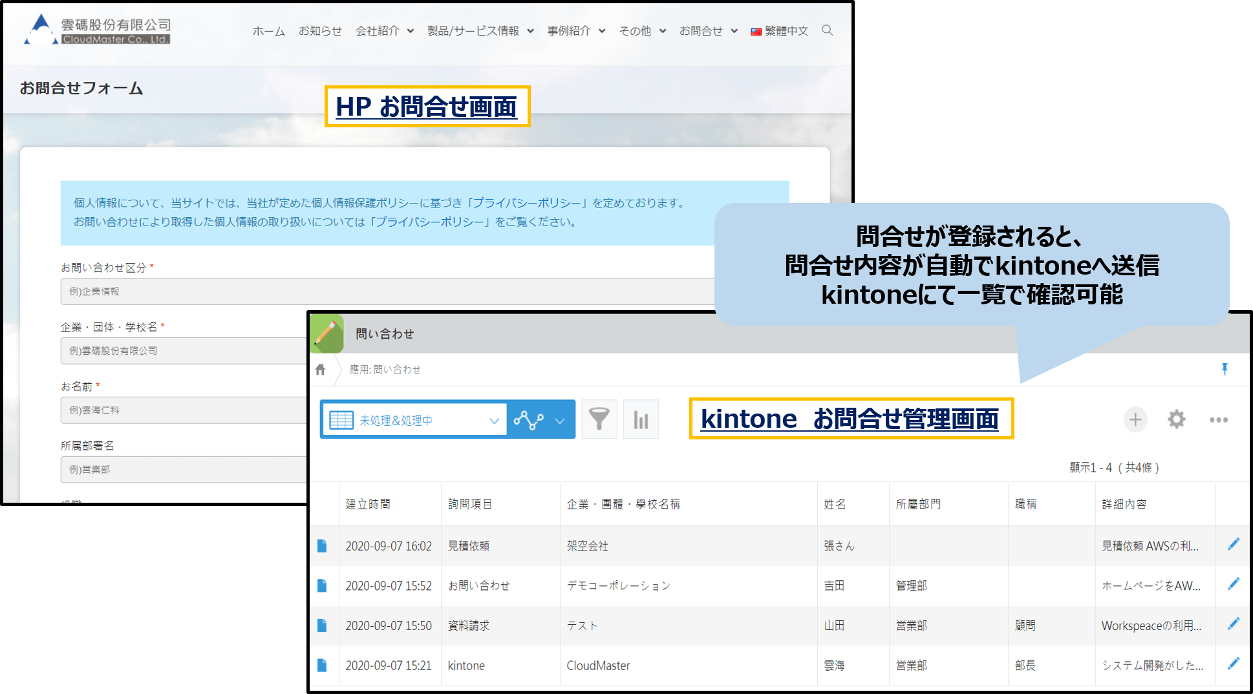Image resolution: width=1253 pixels, height=694 pixels.
Task: Open the 未処理&処理中 view dropdown
Action: [414, 420]
